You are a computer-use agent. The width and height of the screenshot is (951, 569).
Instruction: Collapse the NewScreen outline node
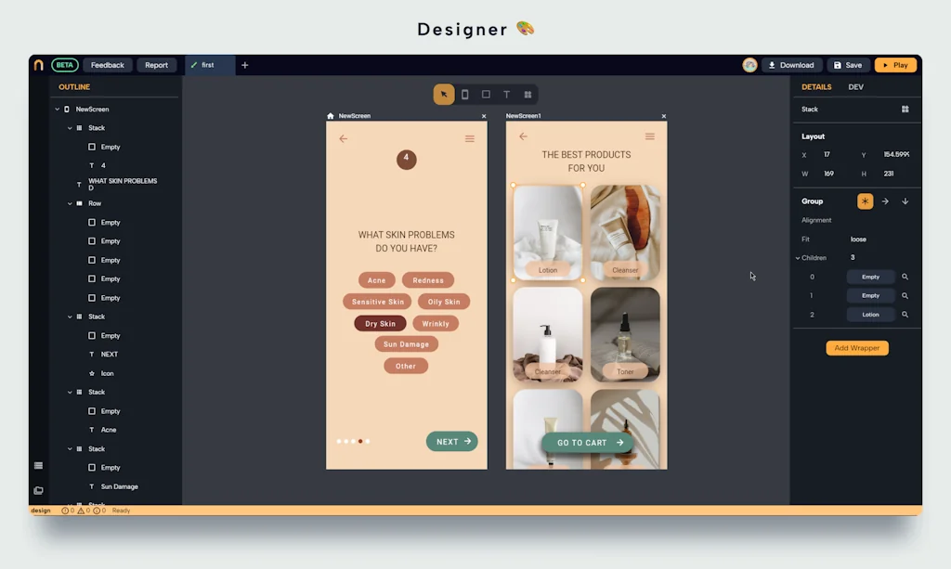57,110
